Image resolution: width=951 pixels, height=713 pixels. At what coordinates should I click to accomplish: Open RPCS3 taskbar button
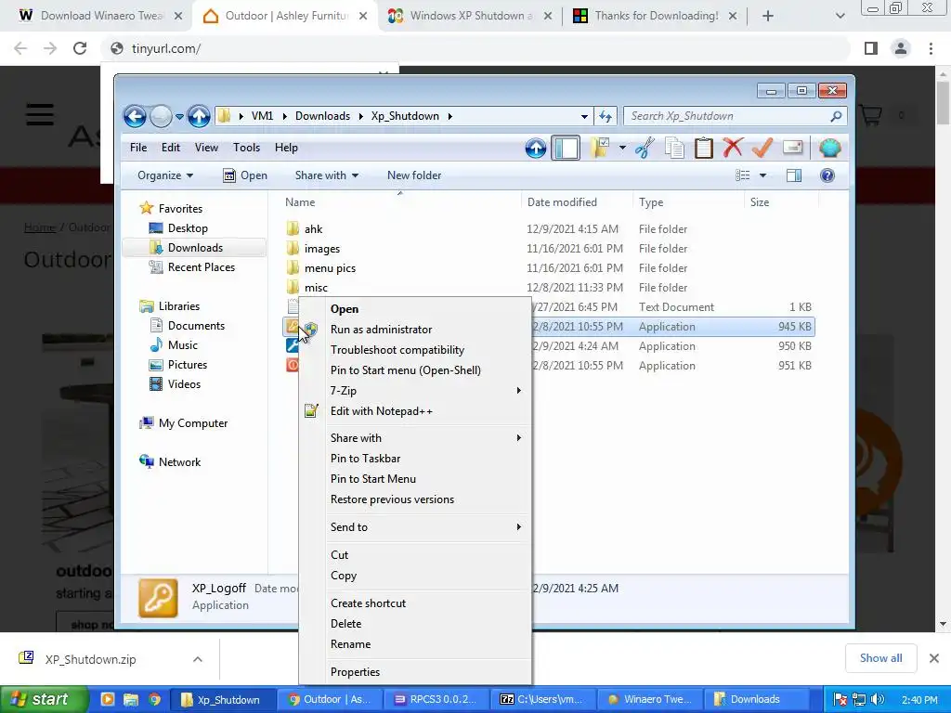(x=438, y=699)
